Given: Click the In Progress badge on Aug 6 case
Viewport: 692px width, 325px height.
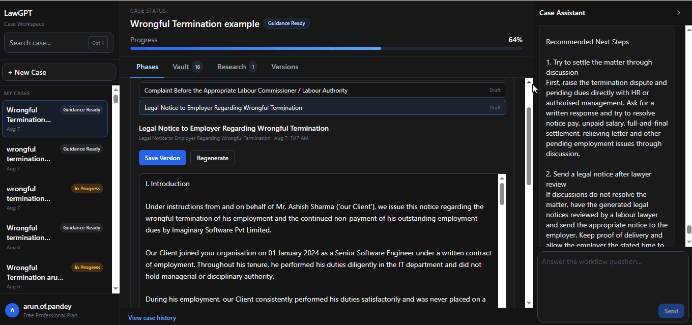Looking at the screenshot, I should coord(88,268).
